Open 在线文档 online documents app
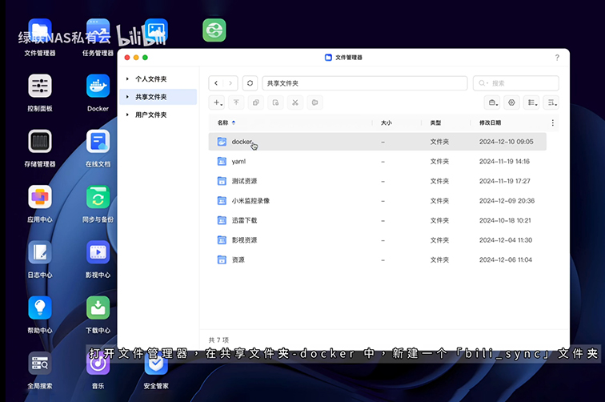 [98, 141]
